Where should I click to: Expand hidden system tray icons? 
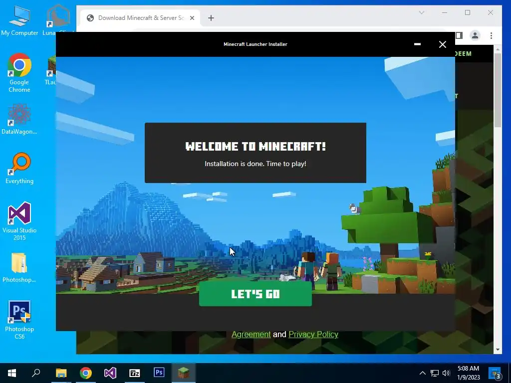coord(422,373)
